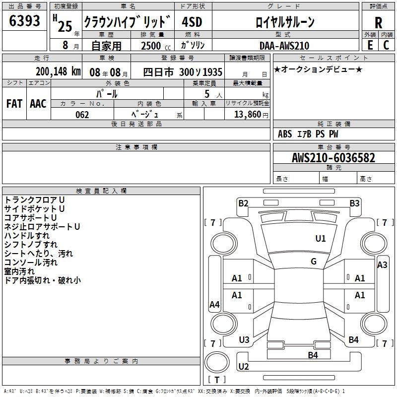Click the model code DAA-AWS210
Image resolution: width=397 pixels, height=397 pixels.
tap(284, 46)
